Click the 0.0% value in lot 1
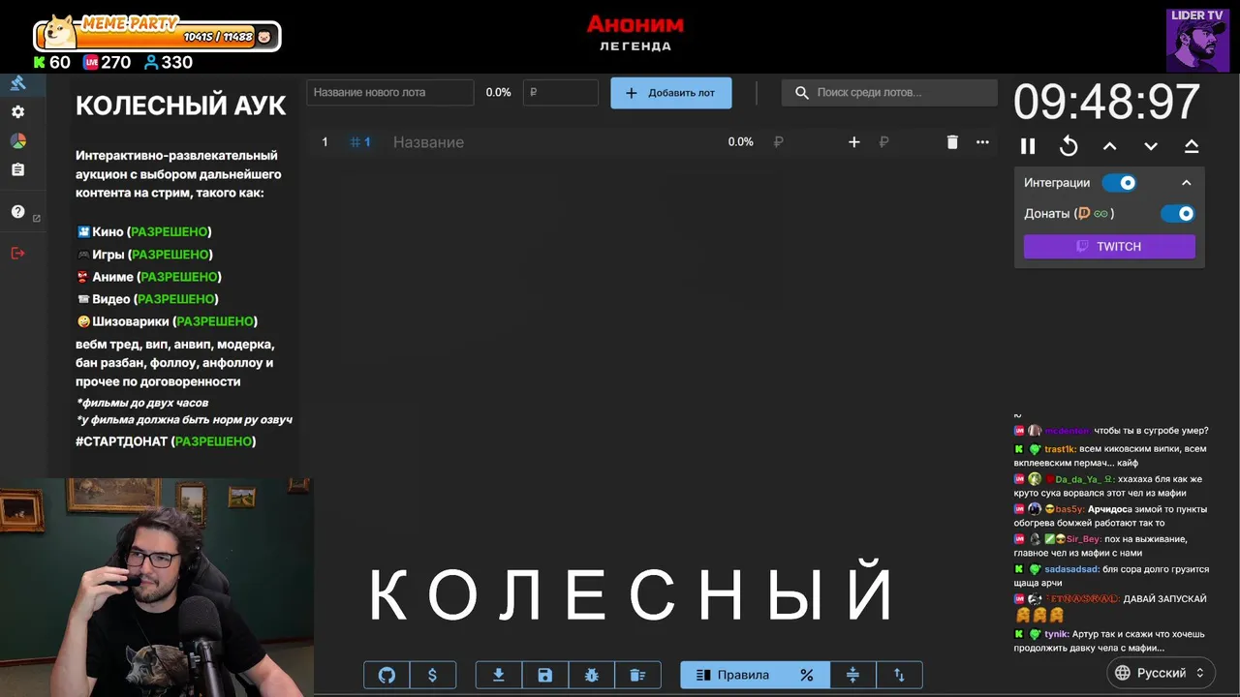 coord(740,142)
